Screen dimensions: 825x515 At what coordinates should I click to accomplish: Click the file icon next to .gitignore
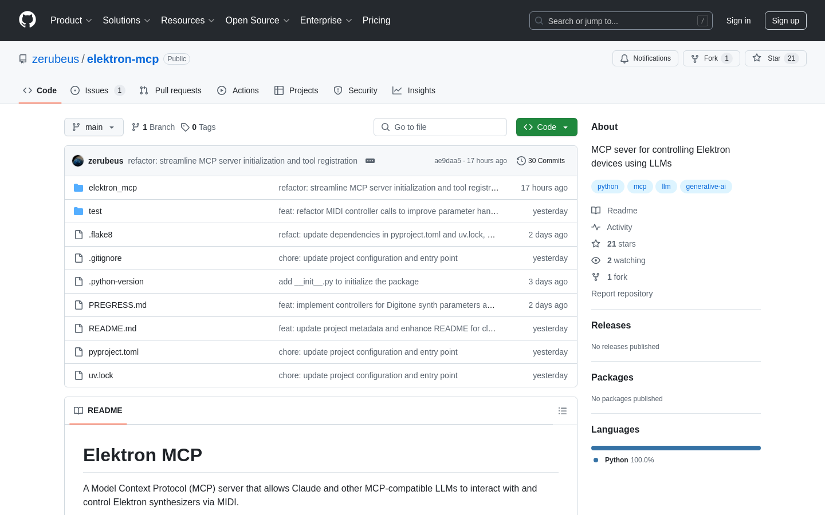(78, 258)
